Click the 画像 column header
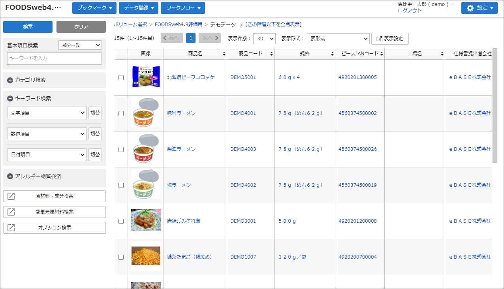This screenshot has width=504, height=289. click(146, 54)
